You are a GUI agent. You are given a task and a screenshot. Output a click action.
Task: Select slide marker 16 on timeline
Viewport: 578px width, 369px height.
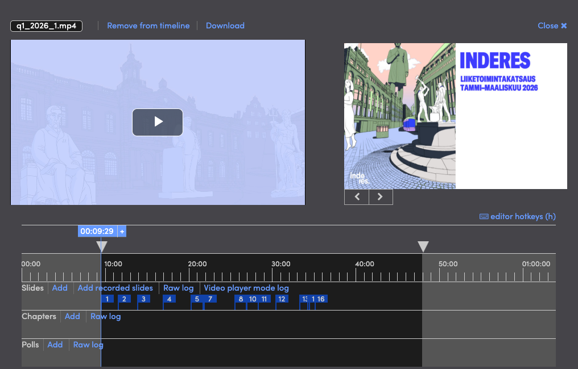pyautogui.click(x=321, y=299)
